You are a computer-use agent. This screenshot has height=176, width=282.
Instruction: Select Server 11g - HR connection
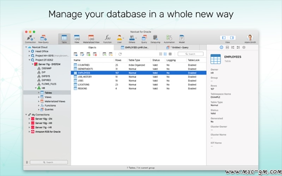(41, 127)
